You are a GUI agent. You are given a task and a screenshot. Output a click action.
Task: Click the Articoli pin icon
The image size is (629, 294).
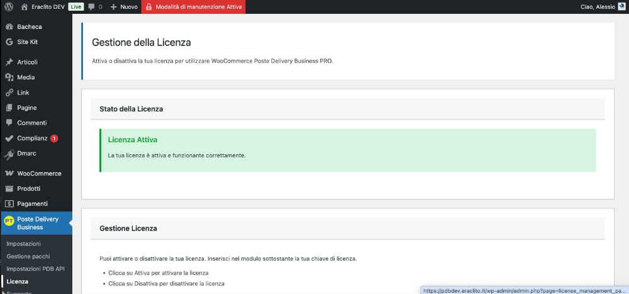point(9,62)
